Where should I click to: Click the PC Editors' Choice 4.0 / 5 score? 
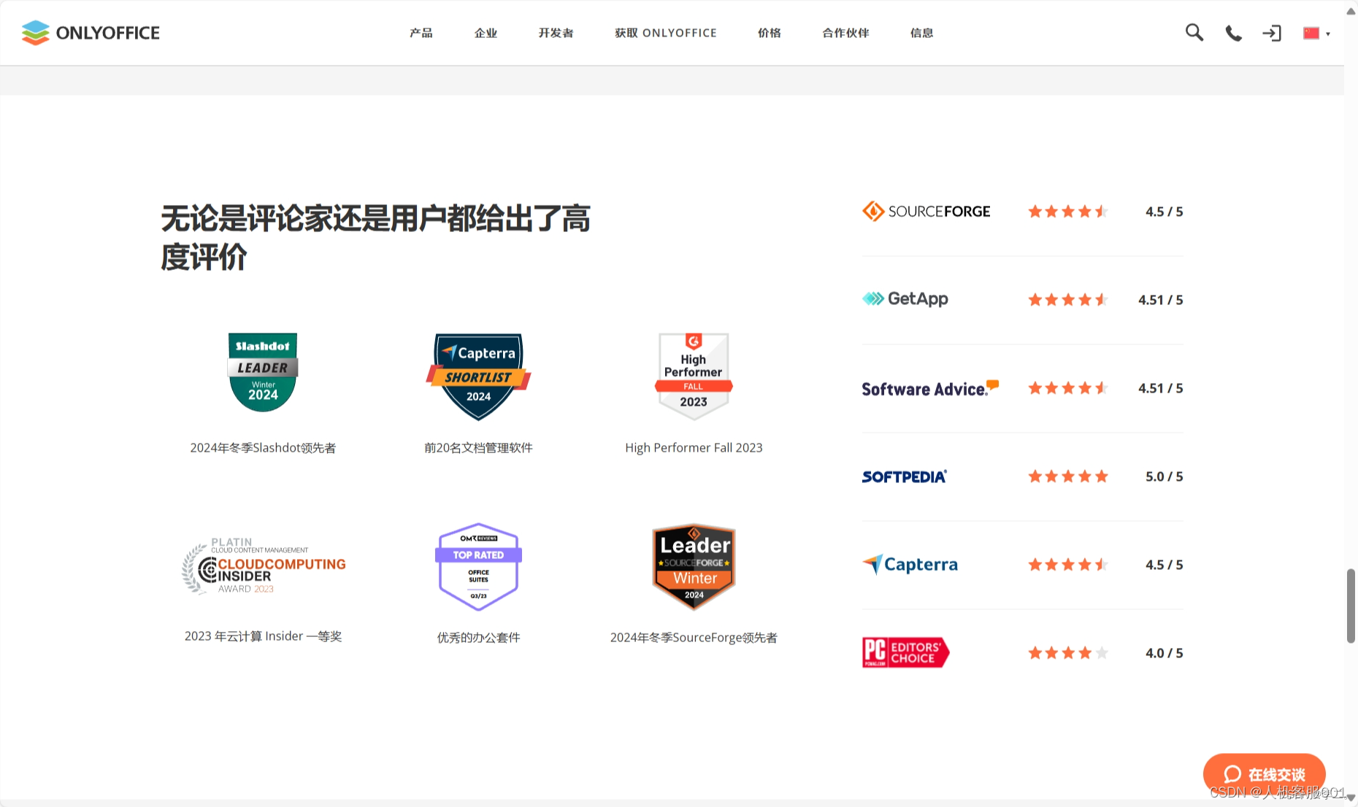(1164, 653)
